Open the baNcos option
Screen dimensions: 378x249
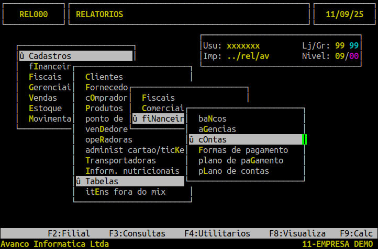pyautogui.click(x=213, y=118)
